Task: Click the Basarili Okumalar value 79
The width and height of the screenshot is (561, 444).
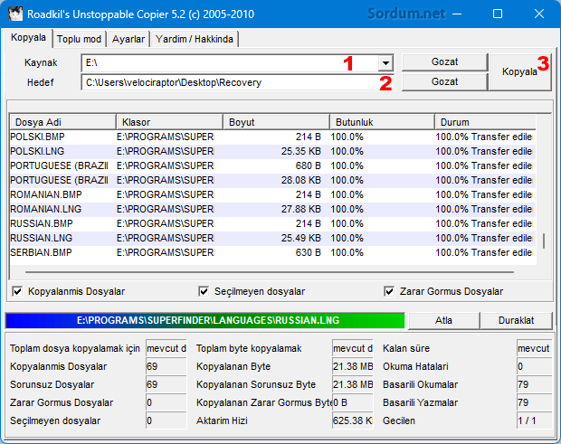Action: tap(534, 384)
